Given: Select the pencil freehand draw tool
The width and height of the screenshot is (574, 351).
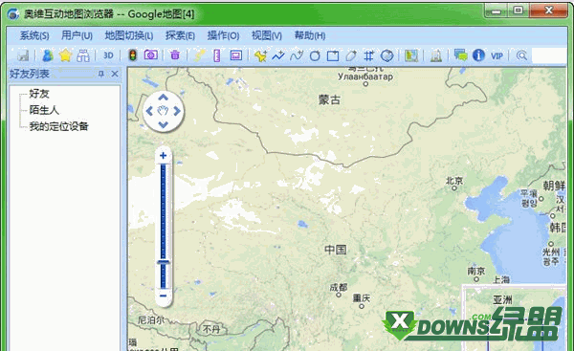Looking at the screenshot, I should point(351,56).
